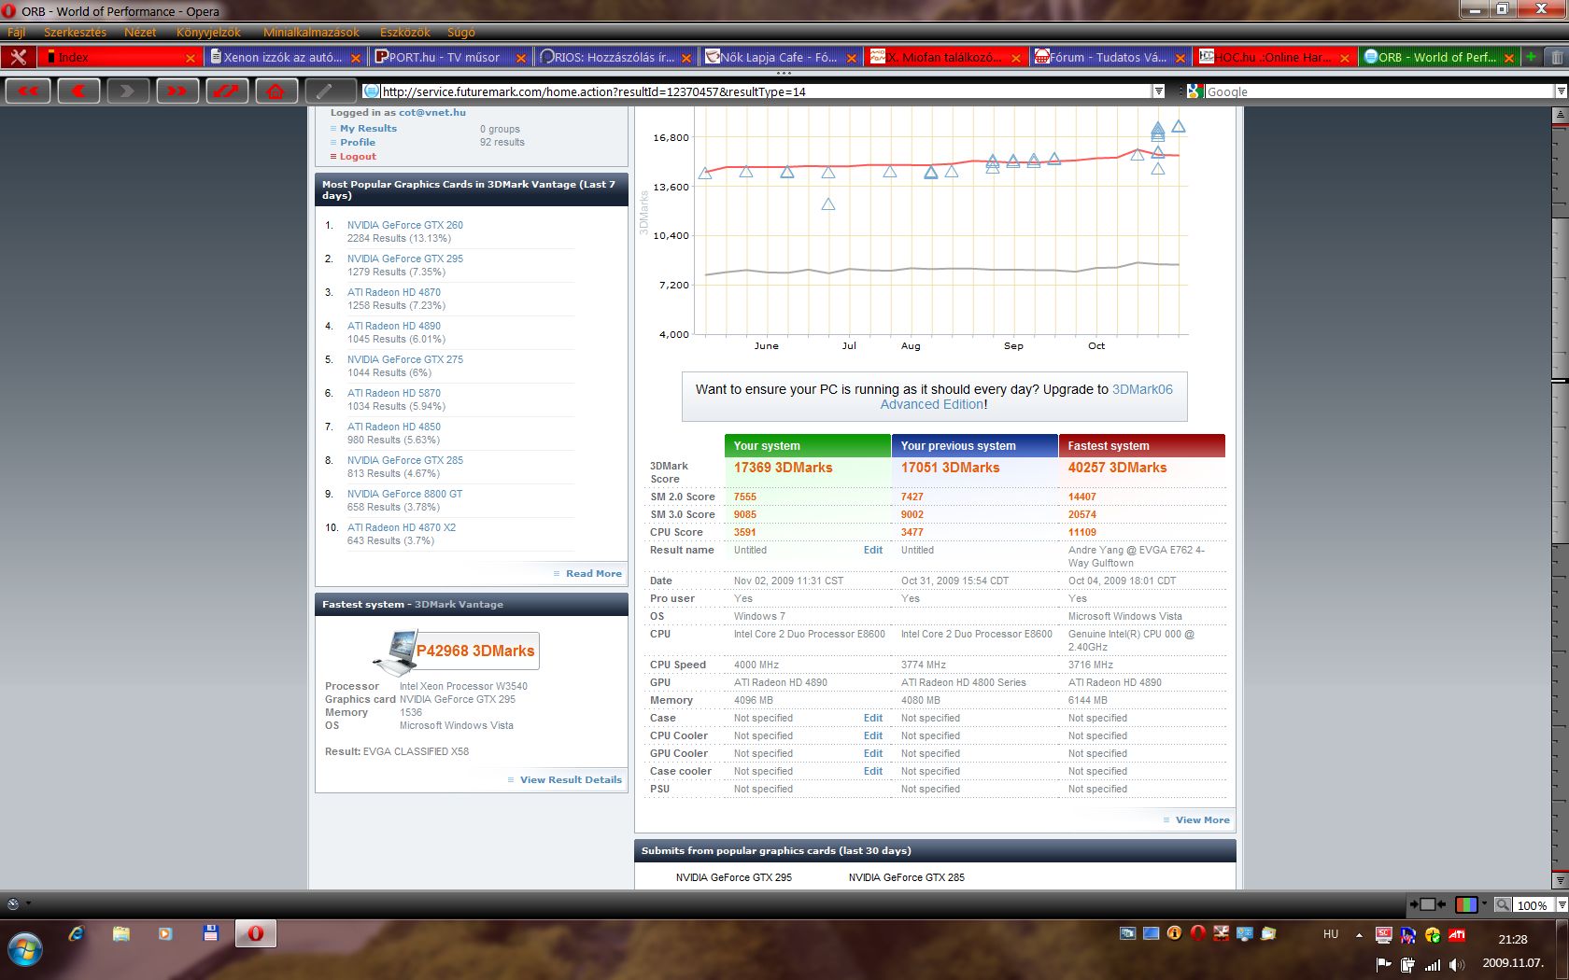Go to the home page via Home icon
Screen dimensions: 1569x980
click(x=276, y=91)
